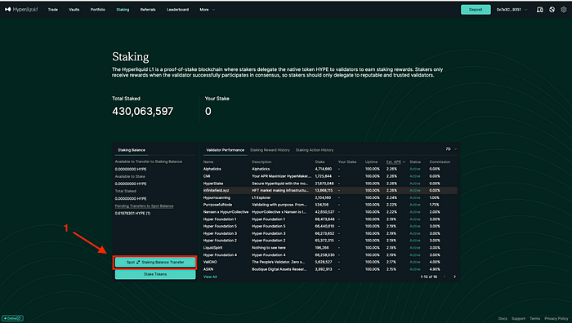Click the Stake Tokens button
Screen dimensions: 572x323
155,274
